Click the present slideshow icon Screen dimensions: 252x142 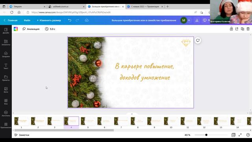click(205, 20)
